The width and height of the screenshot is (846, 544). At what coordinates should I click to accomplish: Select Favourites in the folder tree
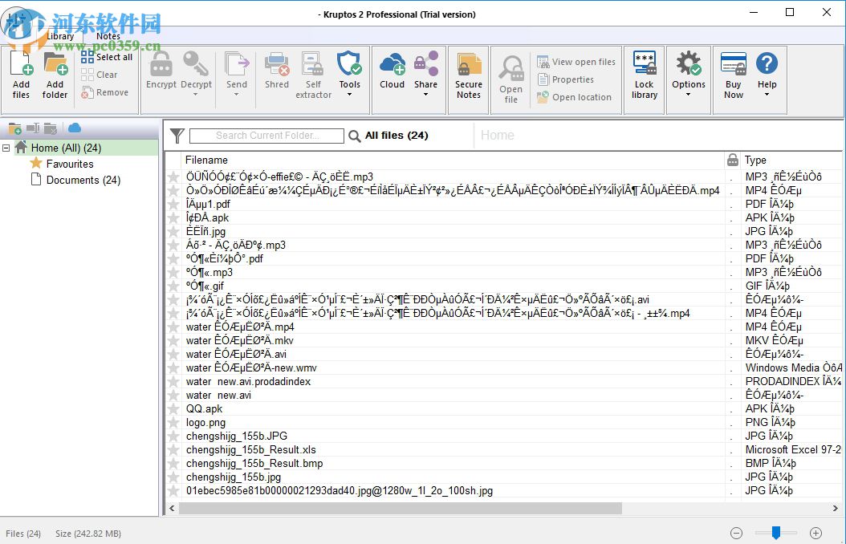coord(69,164)
